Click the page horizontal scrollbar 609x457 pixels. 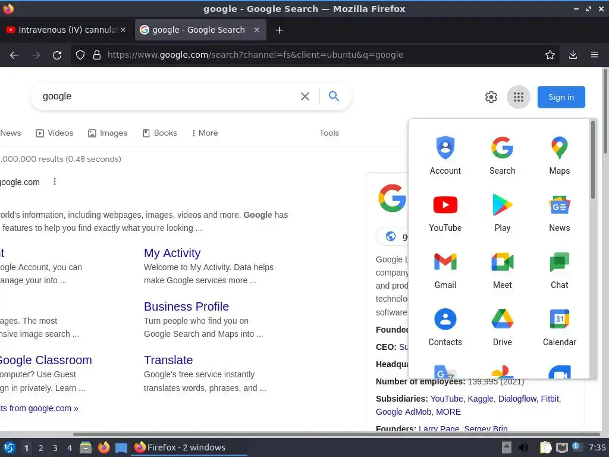point(337,434)
